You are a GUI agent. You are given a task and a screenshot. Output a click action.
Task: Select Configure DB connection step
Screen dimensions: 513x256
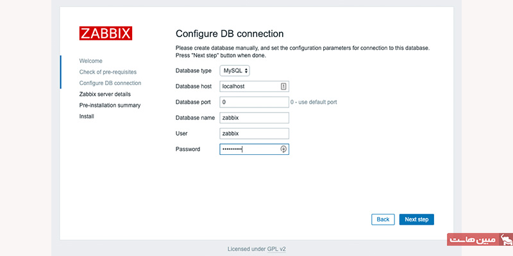[x=110, y=83]
